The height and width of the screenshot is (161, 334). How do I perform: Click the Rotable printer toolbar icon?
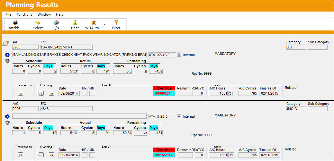click(x=15, y=22)
